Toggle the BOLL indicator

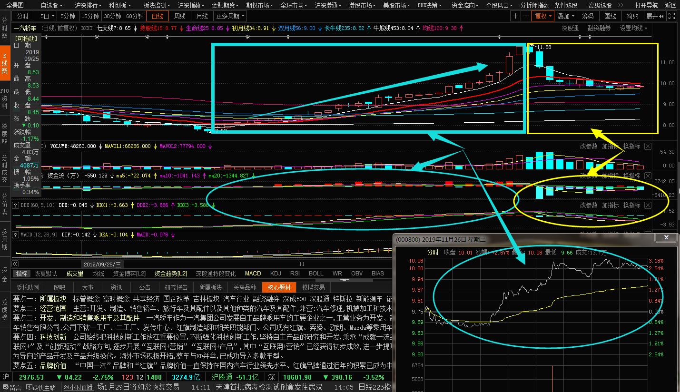(316, 274)
